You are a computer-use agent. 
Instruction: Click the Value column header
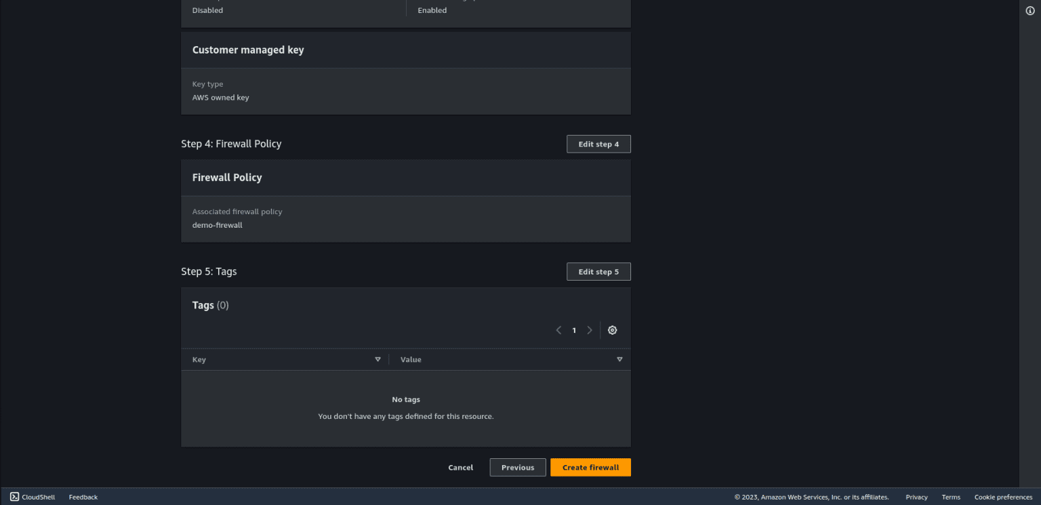coord(411,359)
